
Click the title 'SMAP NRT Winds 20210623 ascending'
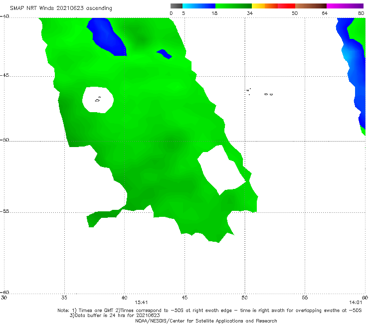(61, 8)
